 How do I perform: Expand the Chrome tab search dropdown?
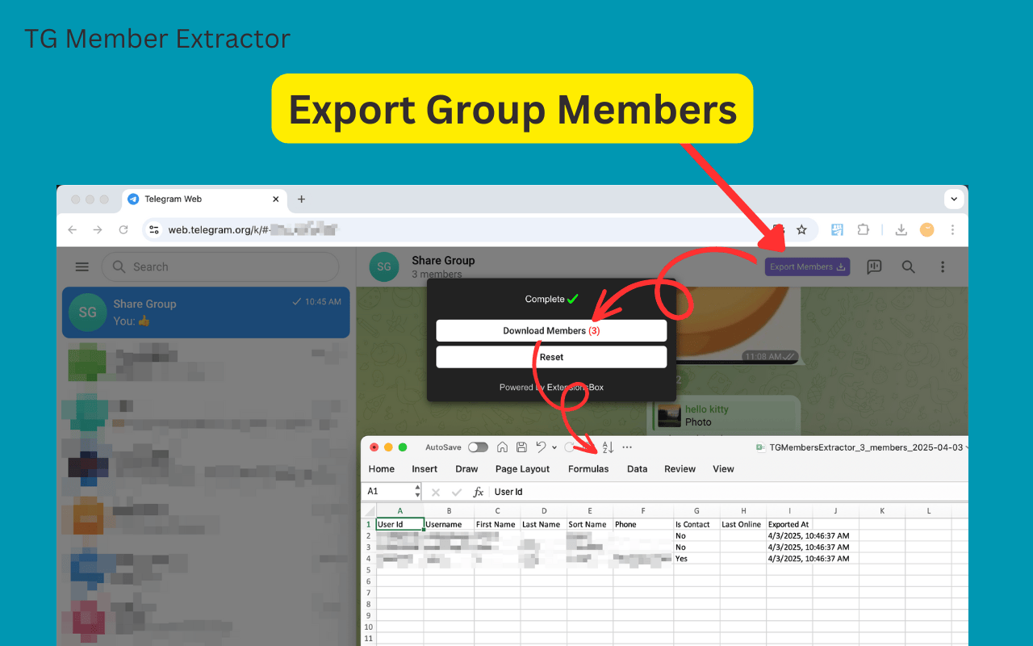tap(954, 199)
